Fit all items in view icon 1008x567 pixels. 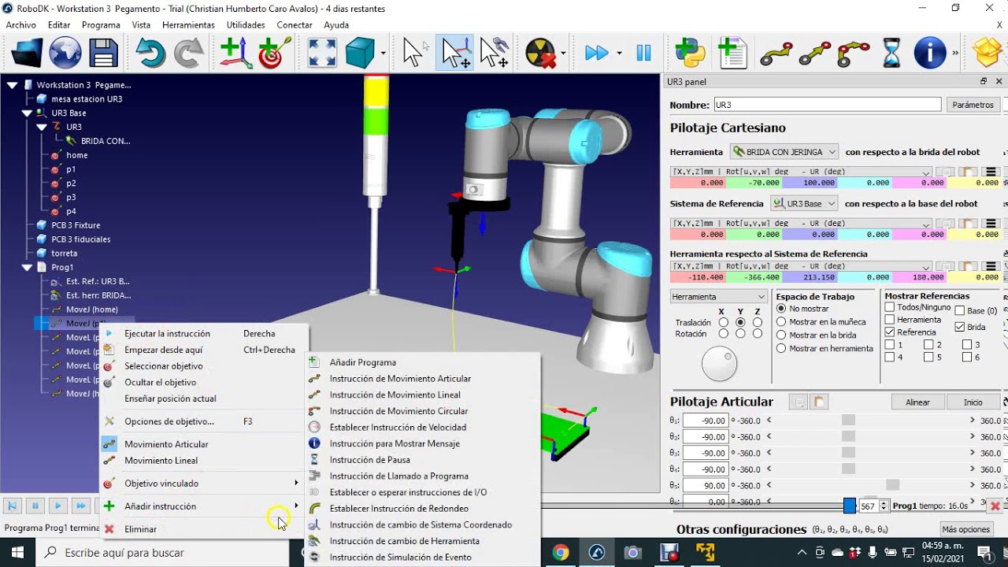(x=322, y=54)
